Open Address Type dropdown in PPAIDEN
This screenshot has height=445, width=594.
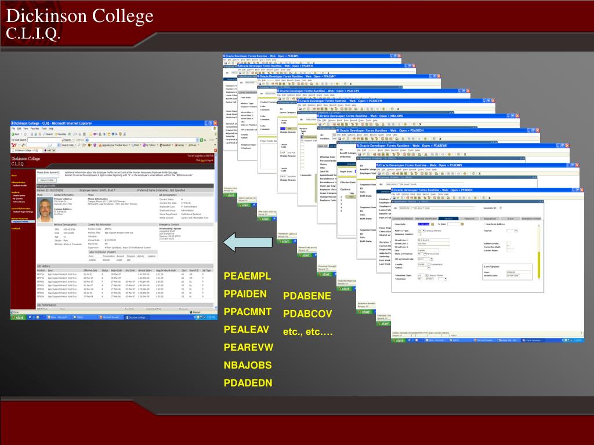pos(423,231)
